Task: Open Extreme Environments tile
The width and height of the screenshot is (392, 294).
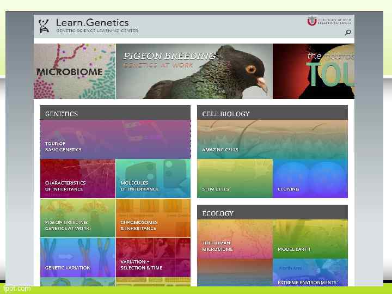Action: [310, 273]
